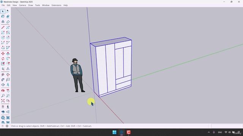
Task: Open the Edit menu
Action: [x=8, y=5]
